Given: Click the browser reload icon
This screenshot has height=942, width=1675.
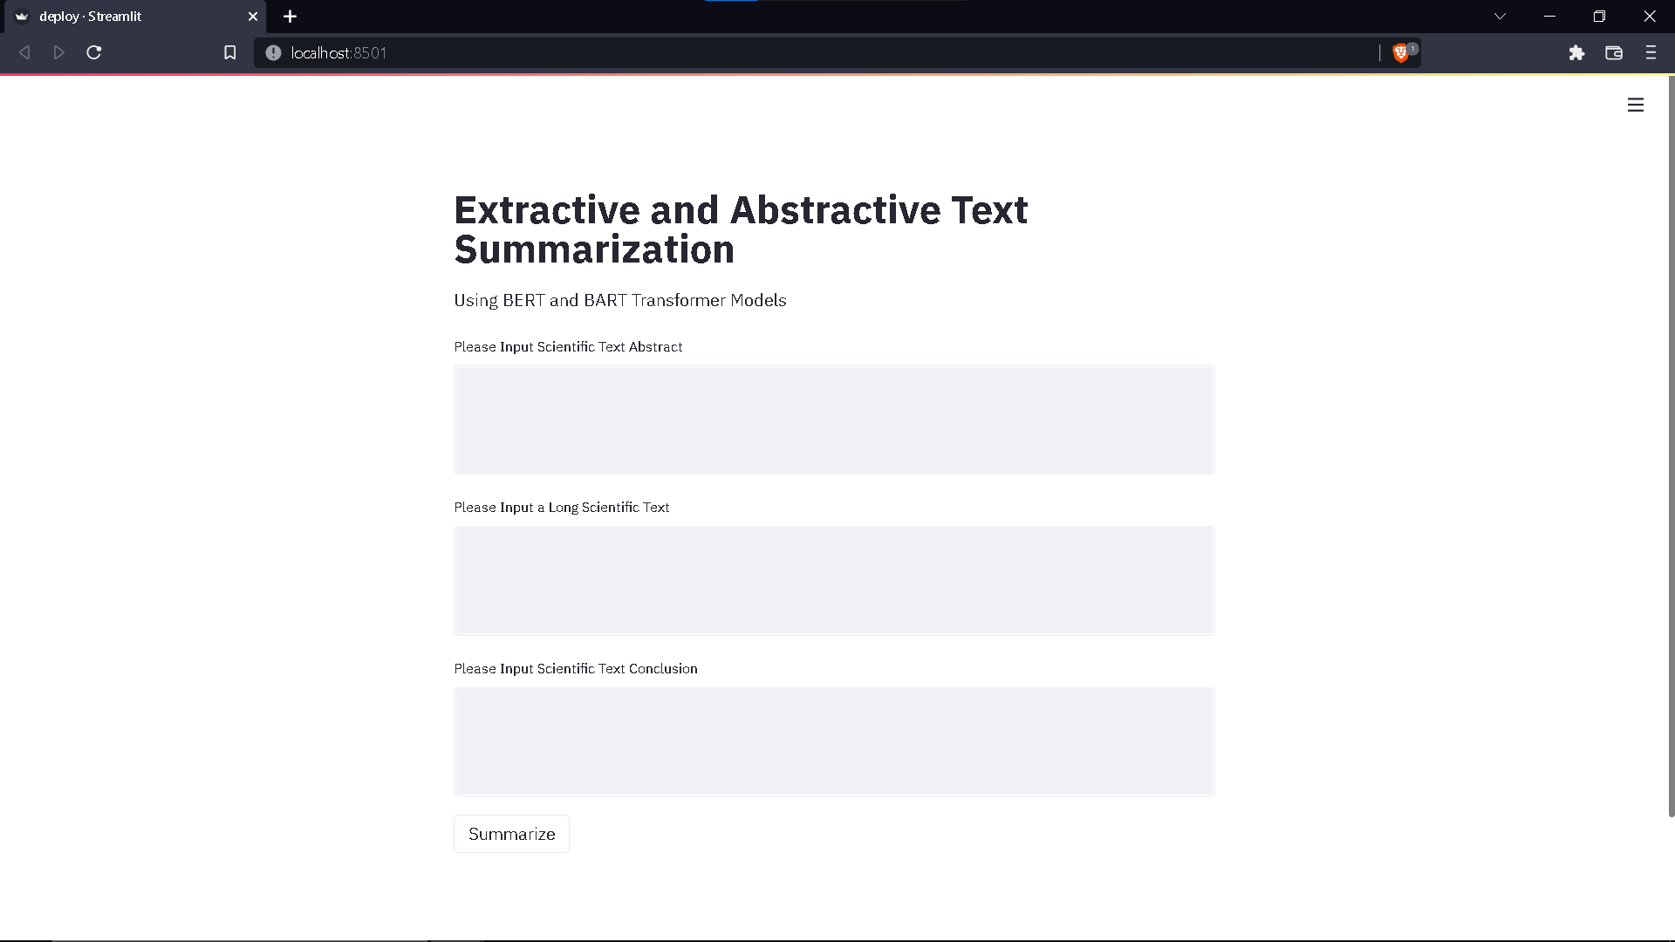Looking at the screenshot, I should [x=94, y=53].
